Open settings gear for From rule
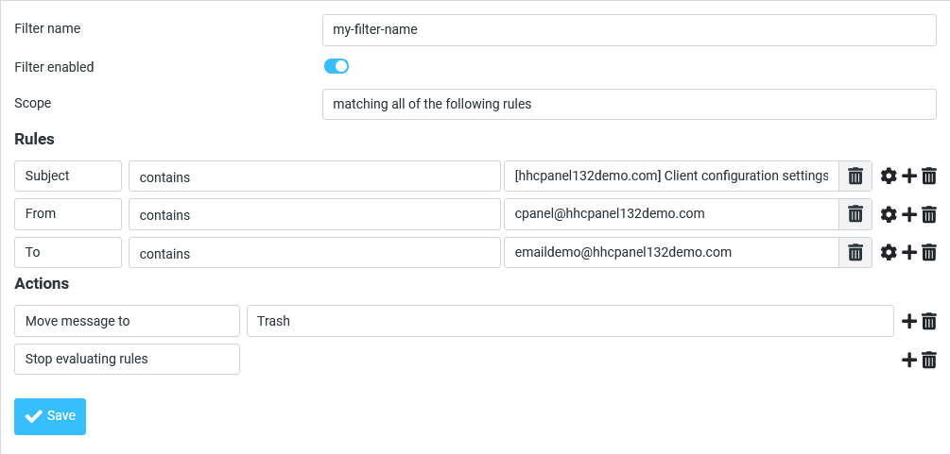The image size is (950, 454). 889,214
